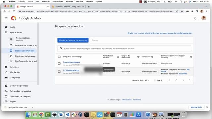Click the search magnifier icon
Image resolution: width=212 pixels, height=119 pixels.
tap(61, 49)
